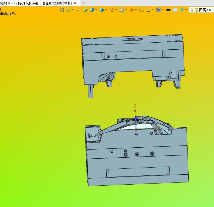Click the gray monitor display icon

coord(158,10)
